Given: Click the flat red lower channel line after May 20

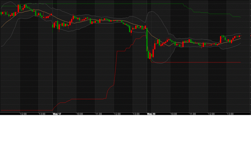Looking at the screenshot, I should pos(196,62).
